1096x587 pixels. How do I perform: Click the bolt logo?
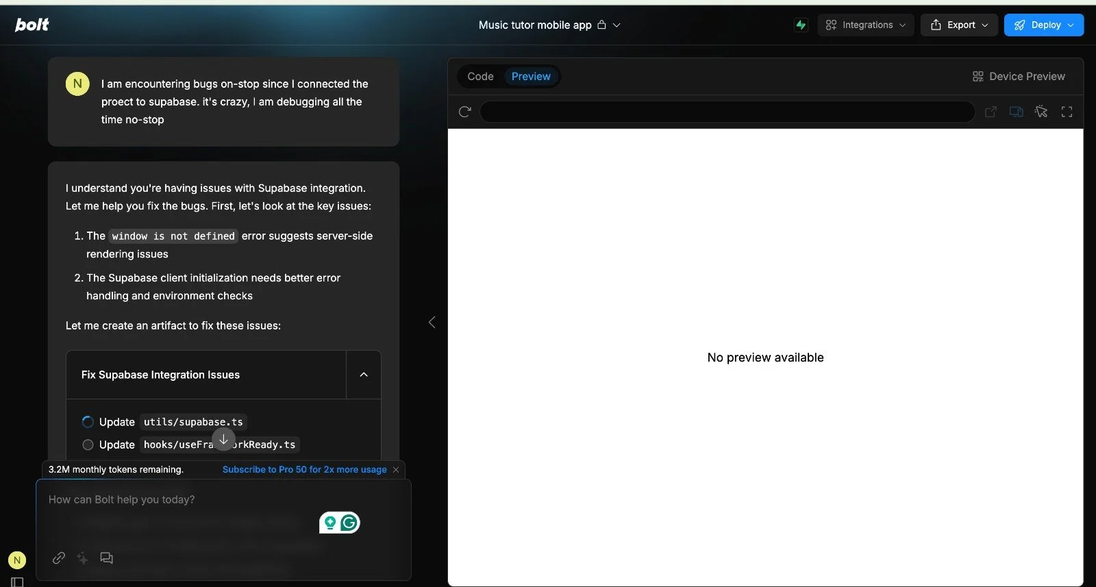pos(32,25)
